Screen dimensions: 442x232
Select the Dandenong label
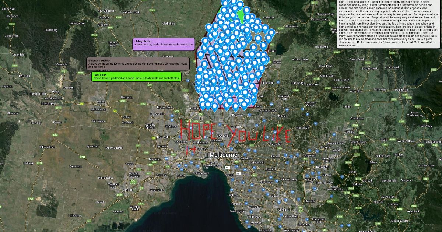304,224
